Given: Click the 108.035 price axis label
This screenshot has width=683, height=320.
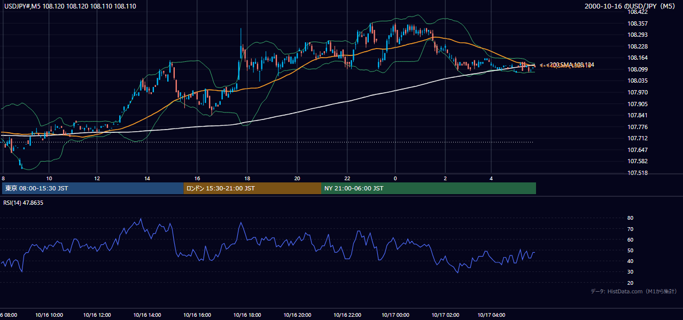Looking at the screenshot, I should (x=638, y=81).
